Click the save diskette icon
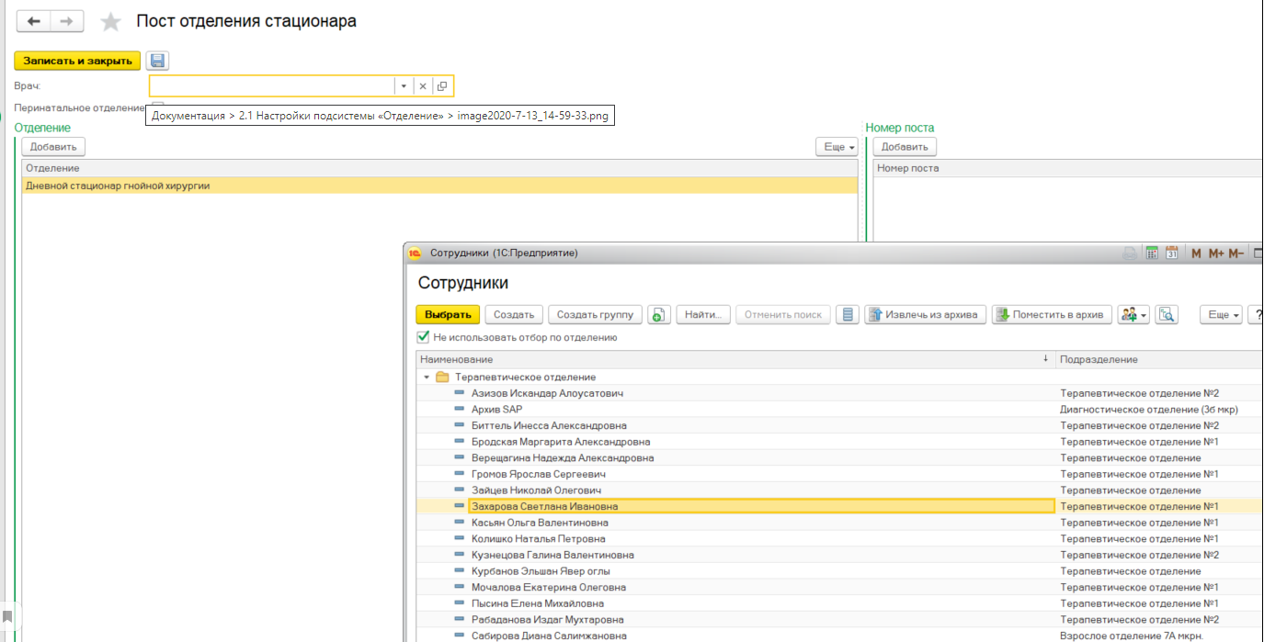This screenshot has height=642, width=1264. tap(157, 61)
